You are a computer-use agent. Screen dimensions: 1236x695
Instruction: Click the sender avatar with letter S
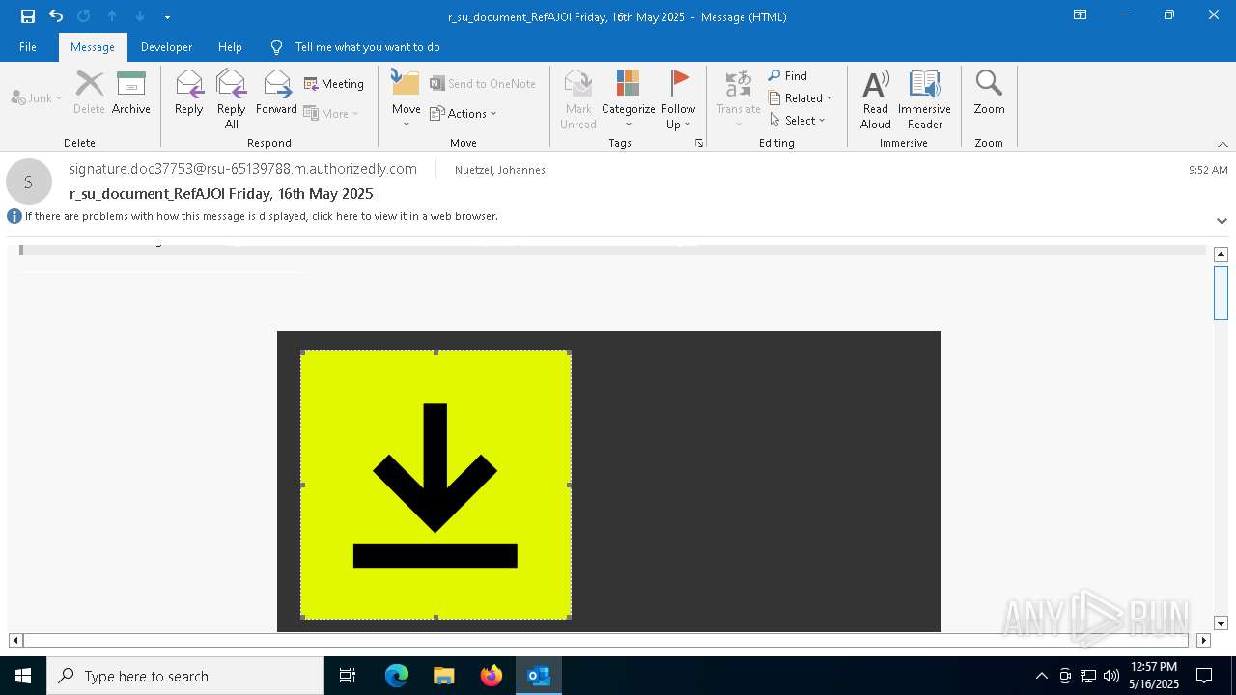click(29, 181)
